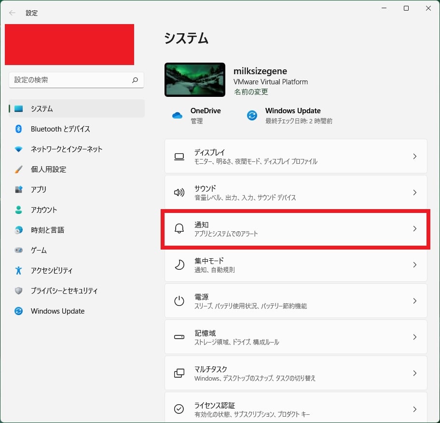Click 設定 window title text
This screenshot has height=423, width=440.
[x=31, y=13]
